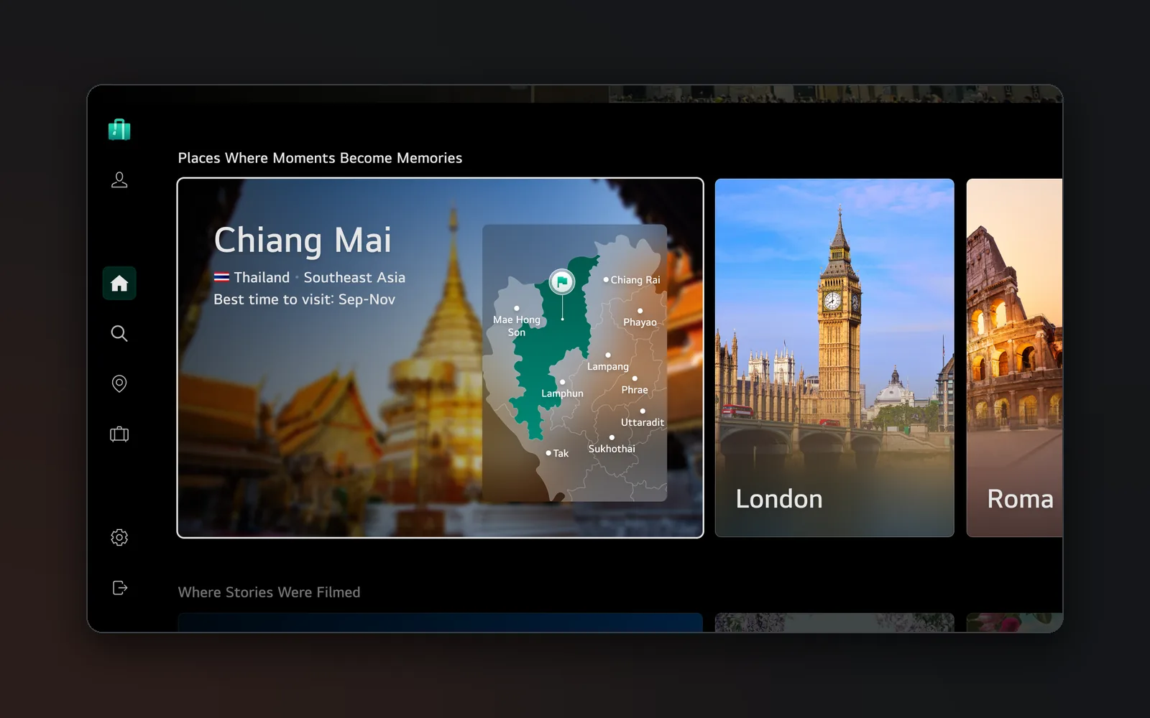This screenshot has width=1150, height=718.
Task: Open the London destination card
Action: pos(834,358)
